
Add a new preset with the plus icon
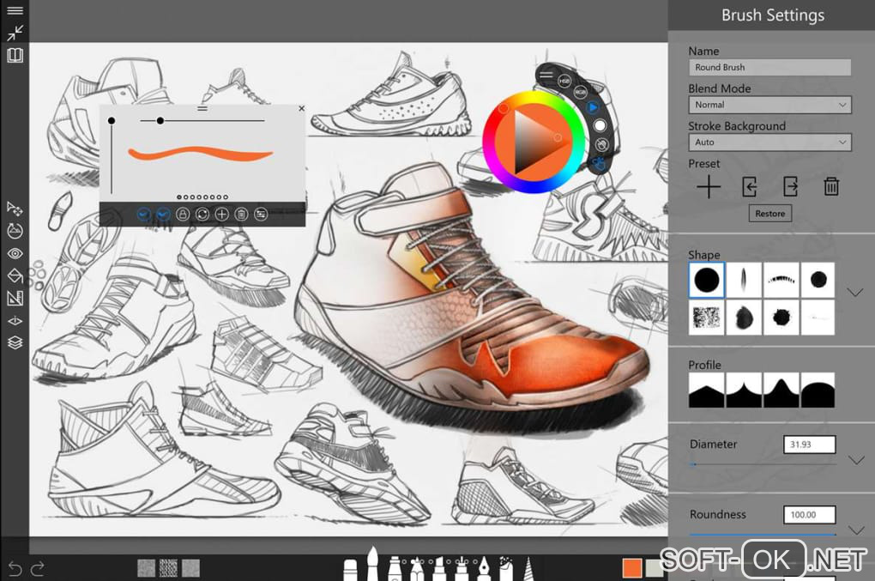click(709, 187)
